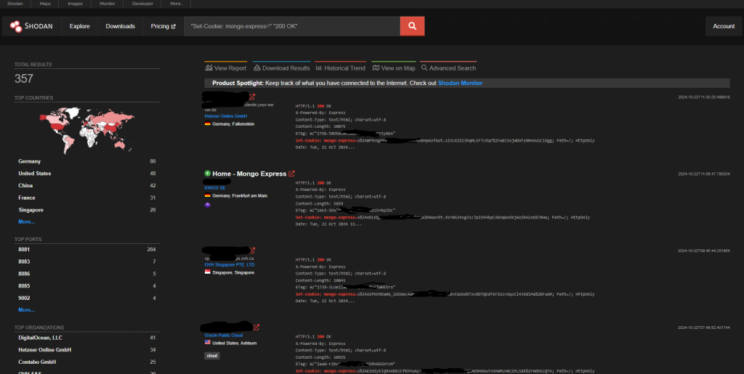Select the Developer top tab
This screenshot has height=374, width=744.
[142, 4]
